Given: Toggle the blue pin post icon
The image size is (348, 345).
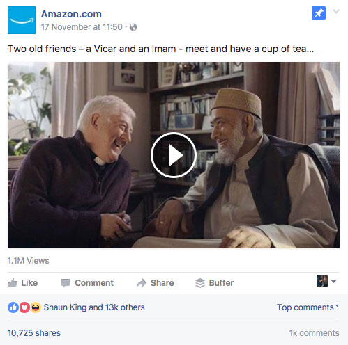Looking at the screenshot, I should (x=319, y=13).
